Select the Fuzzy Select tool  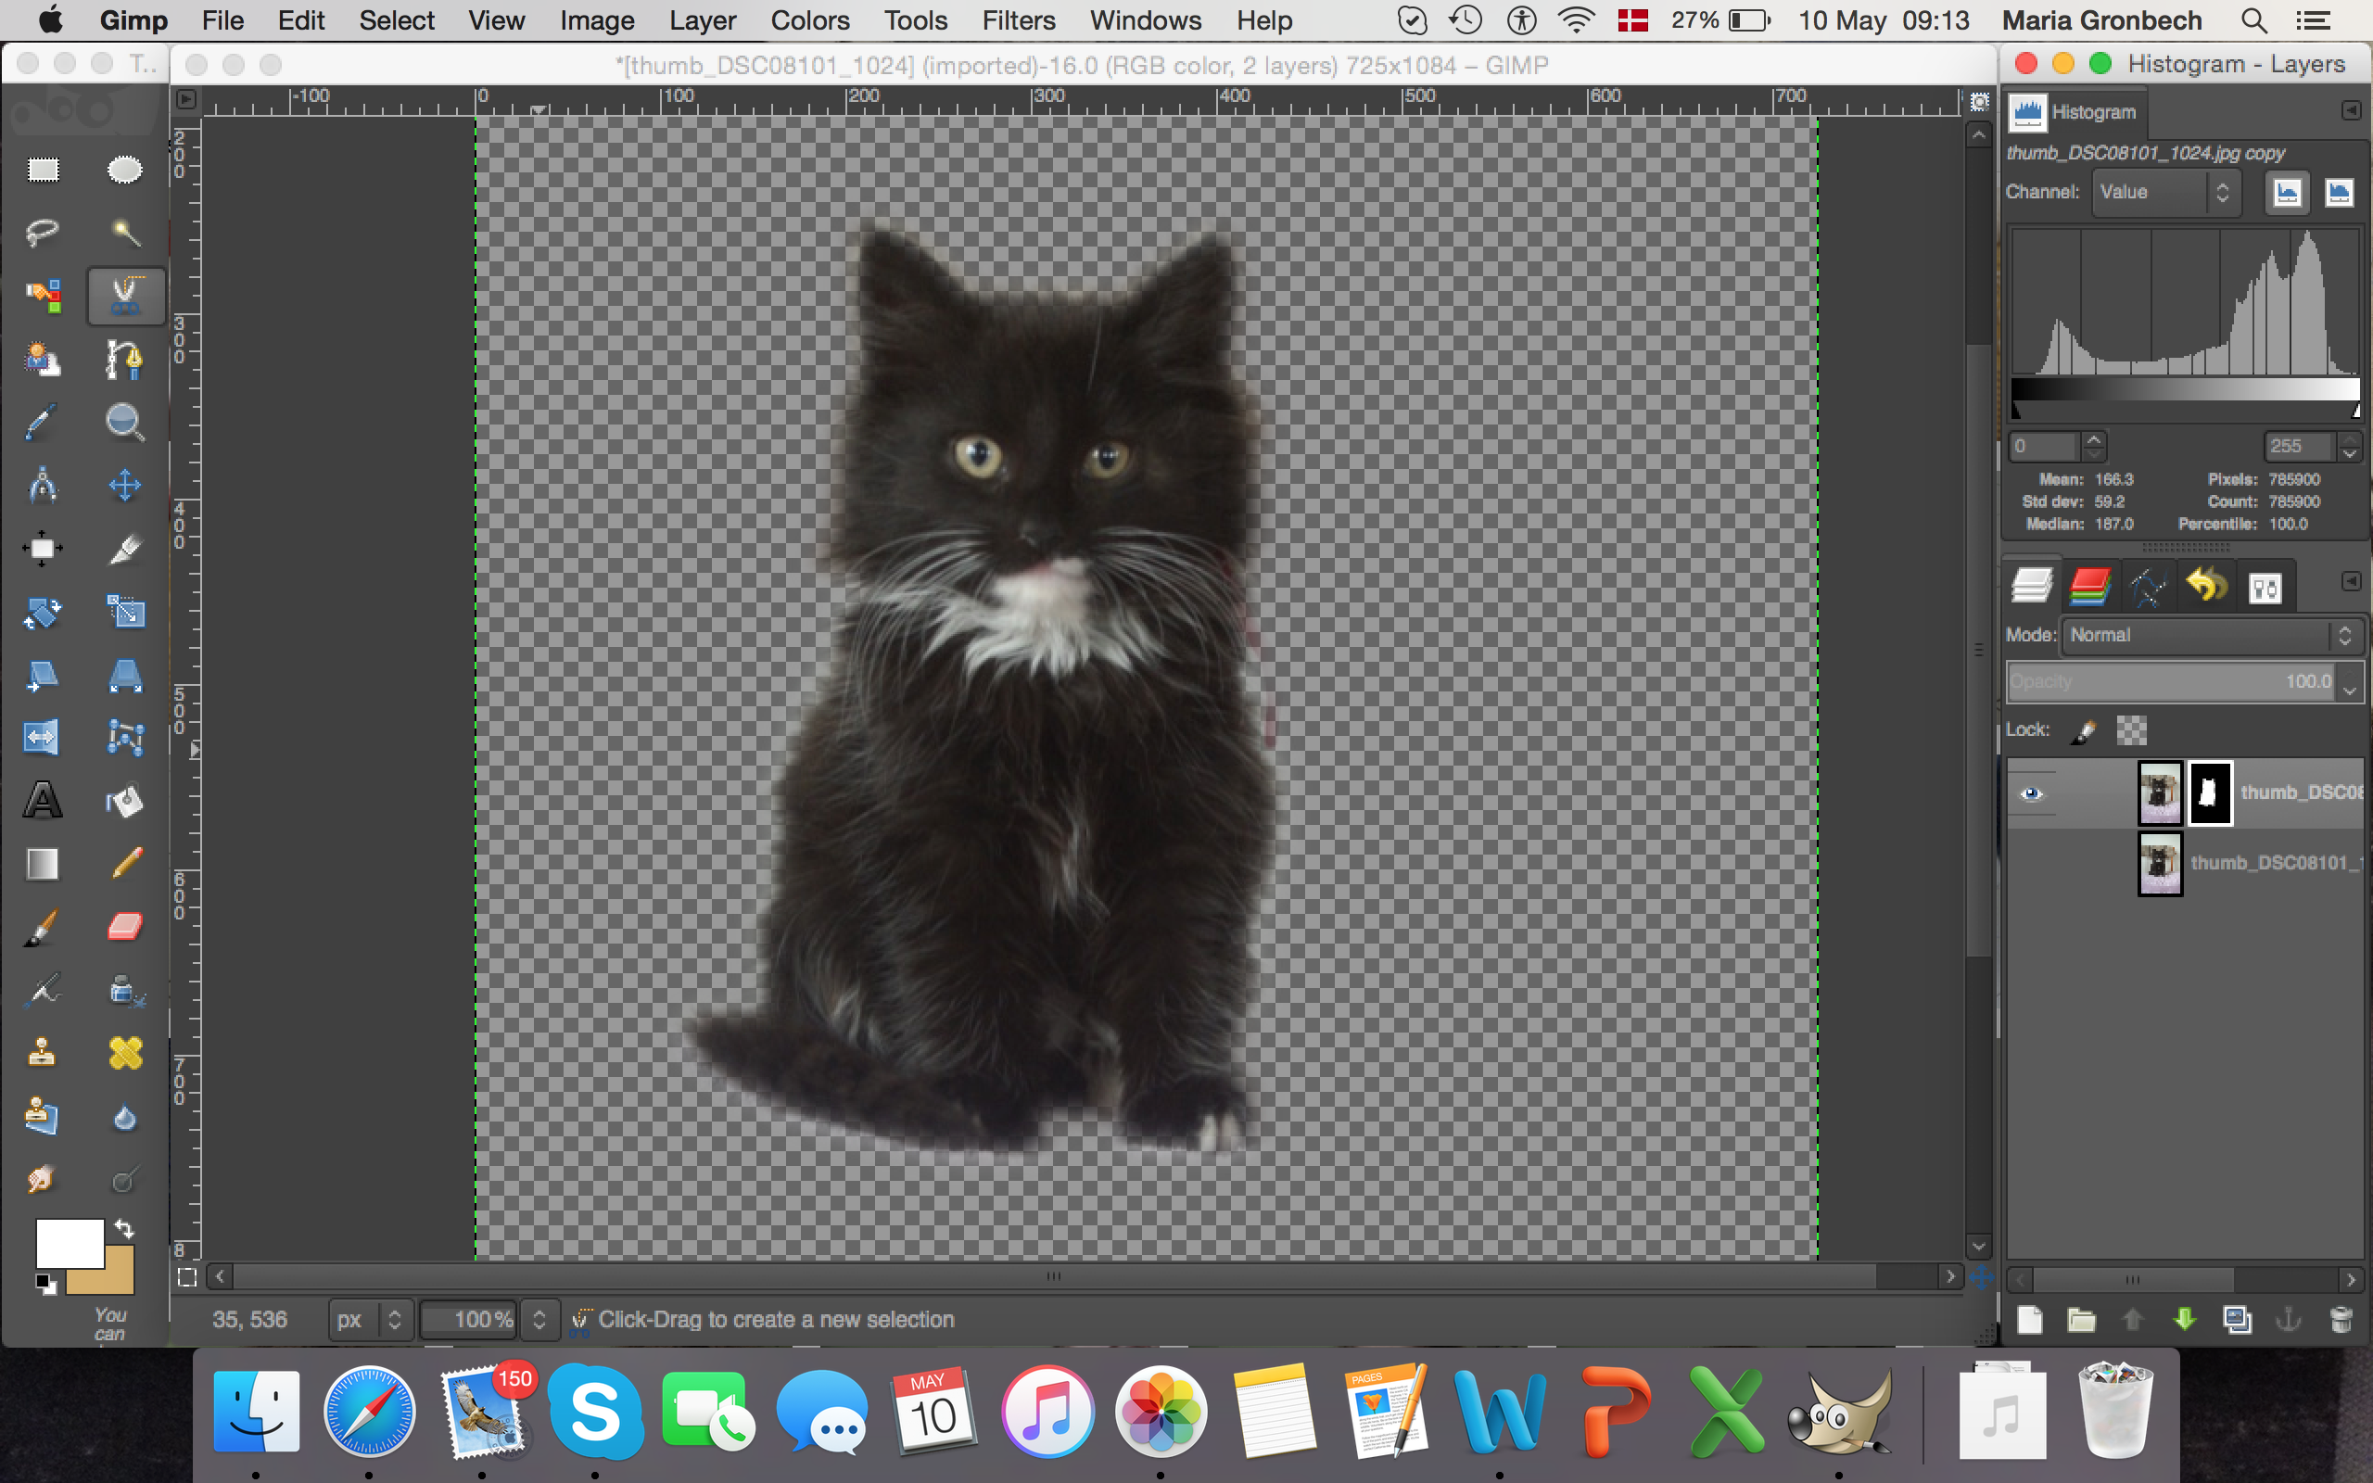(124, 233)
